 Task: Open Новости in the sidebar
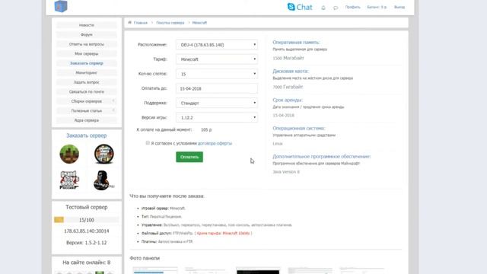(x=87, y=25)
